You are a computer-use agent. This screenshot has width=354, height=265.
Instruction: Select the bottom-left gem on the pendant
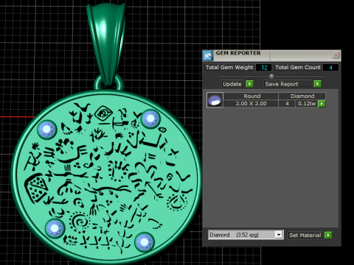[x=55, y=228]
